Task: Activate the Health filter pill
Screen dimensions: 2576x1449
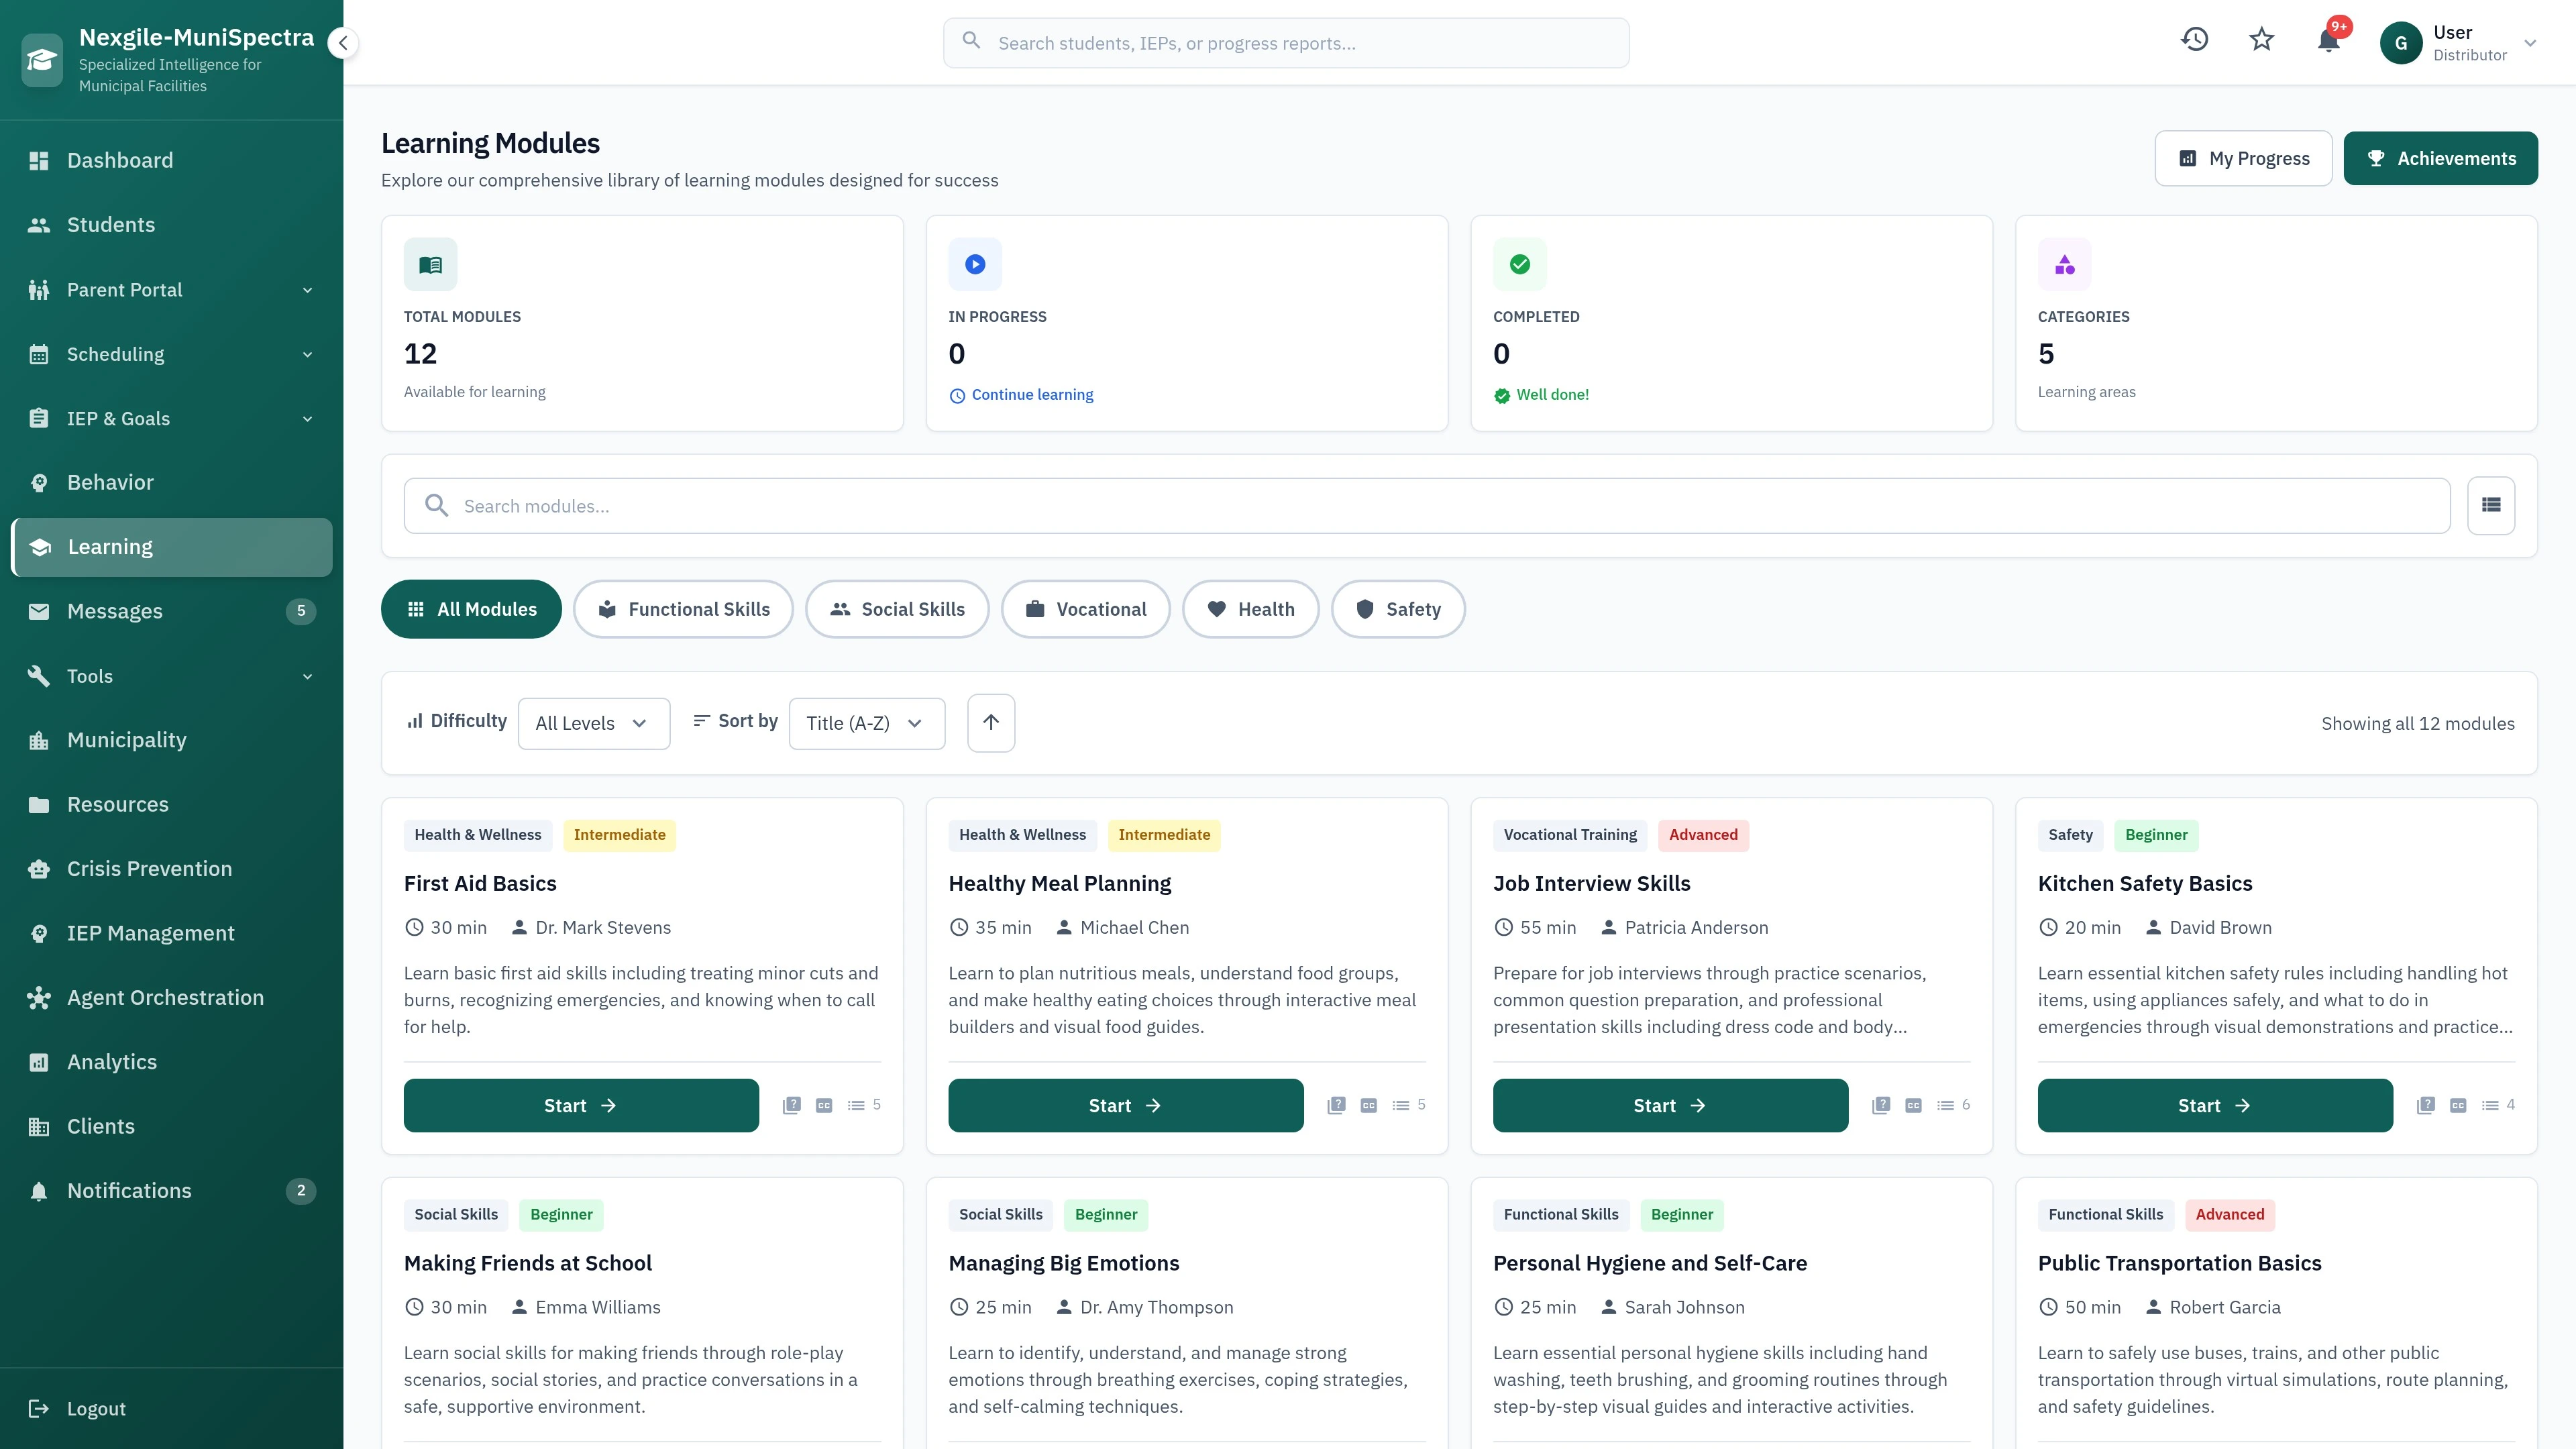Action: [1251, 608]
